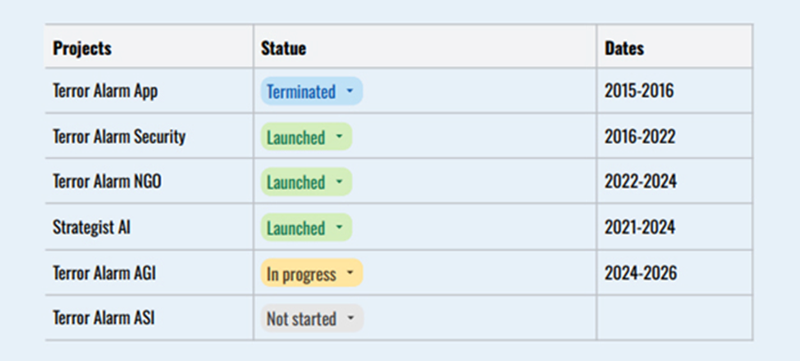Select the 2015-2016 date cell
The height and width of the screenshot is (361, 800).
click(639, 91)
